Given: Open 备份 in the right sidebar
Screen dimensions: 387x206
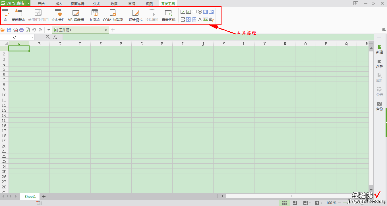Looking at the screenshot, I should (380, 106).
